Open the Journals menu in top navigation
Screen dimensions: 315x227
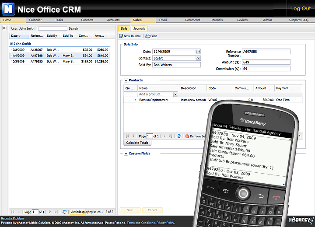(217, 20)
